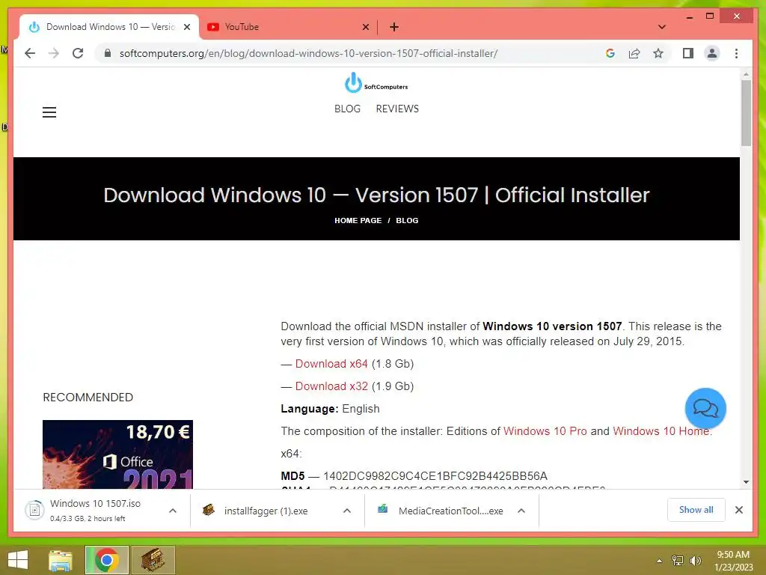This screenshot has width=766, height=575.
Task: Open the wooden crate taskbar app
Action: [153, 560]
